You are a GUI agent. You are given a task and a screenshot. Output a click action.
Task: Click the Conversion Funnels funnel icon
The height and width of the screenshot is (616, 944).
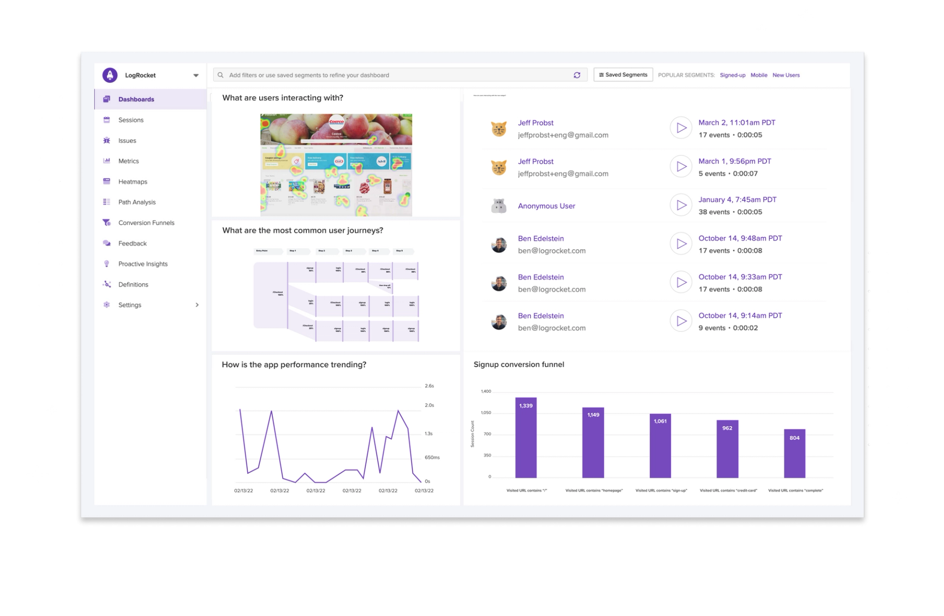[x=107, y=223]
